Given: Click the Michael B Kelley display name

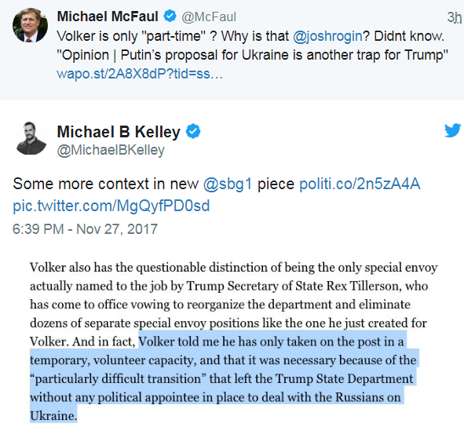Looking at the screenshot, I should [119, 132].
